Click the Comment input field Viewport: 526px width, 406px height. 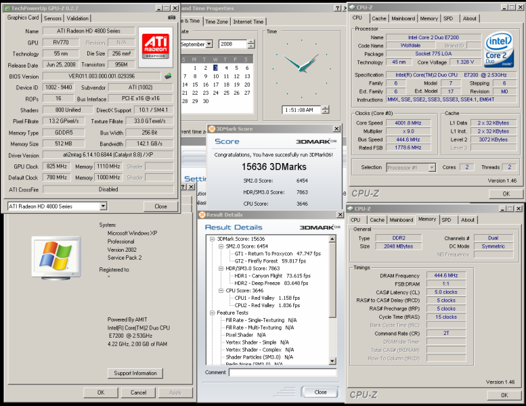click(x=282, y=372)
